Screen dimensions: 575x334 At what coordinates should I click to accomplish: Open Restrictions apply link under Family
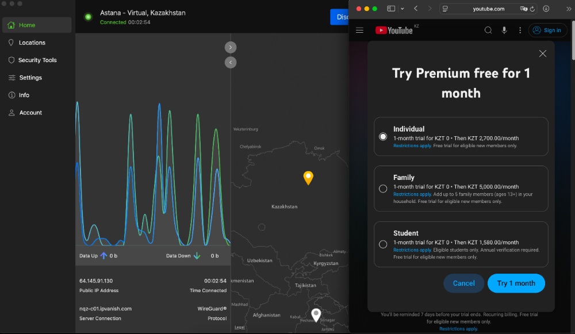[412, 194]
